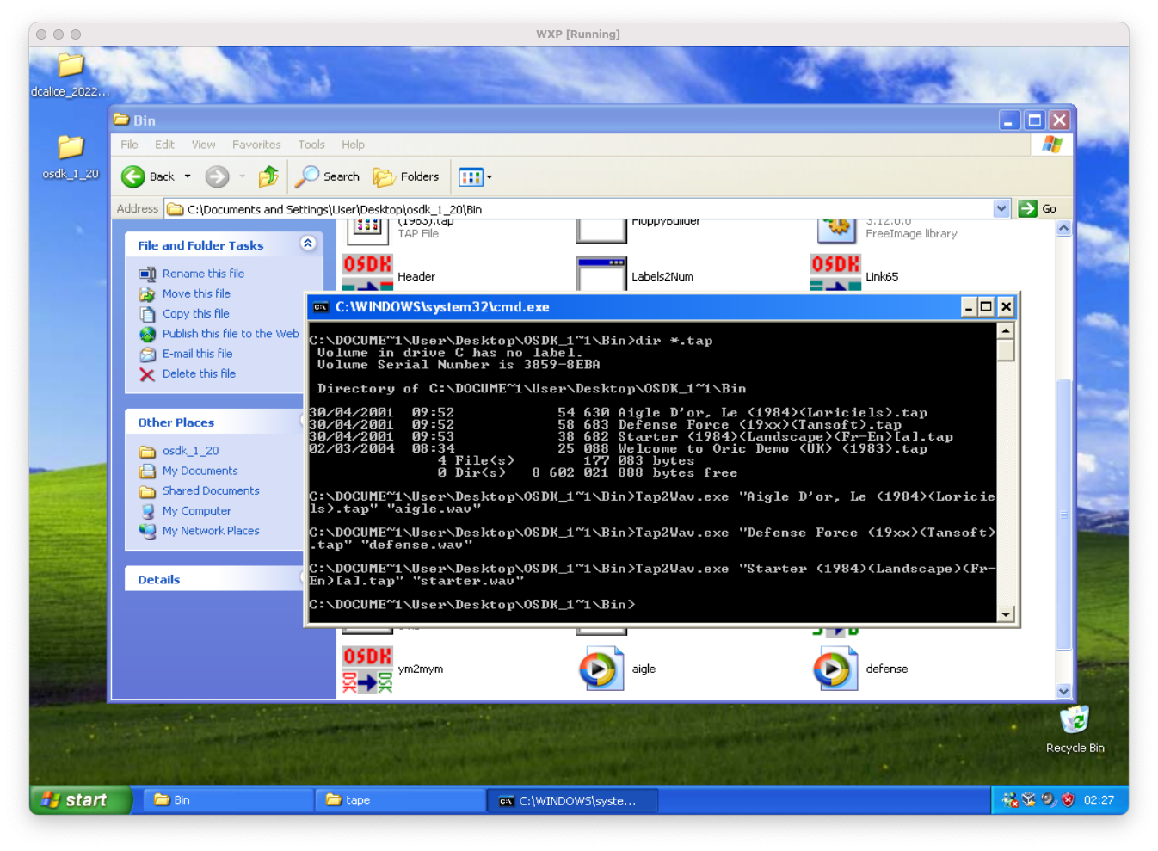The height and width of the screenshot is (851, 1158).
Task: Click the Details panel header
Action: pyautogui.click(x=215, y=579)
